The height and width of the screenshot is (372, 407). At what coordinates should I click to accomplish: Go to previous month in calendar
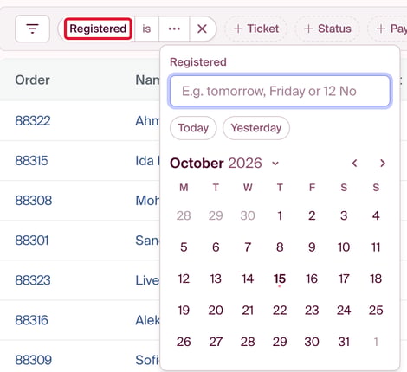[355, 164]
